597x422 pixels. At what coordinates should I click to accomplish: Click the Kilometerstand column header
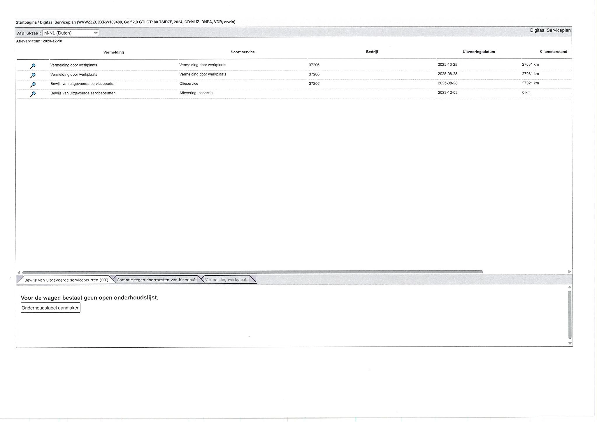click(x=553, y=52)
